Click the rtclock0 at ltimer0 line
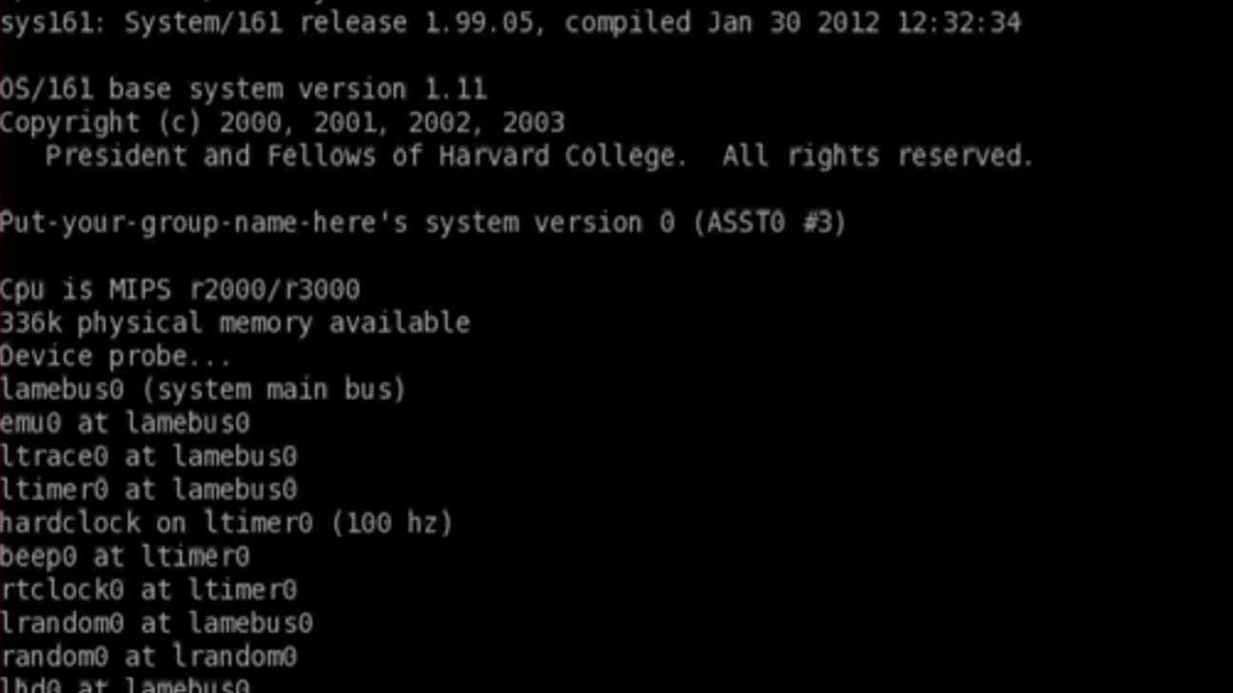Image resolution: width=1233 pixels, height=693 pixels. tap(148, 589)
